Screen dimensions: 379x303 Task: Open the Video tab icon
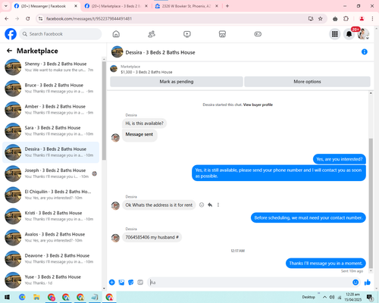point(187,34)
